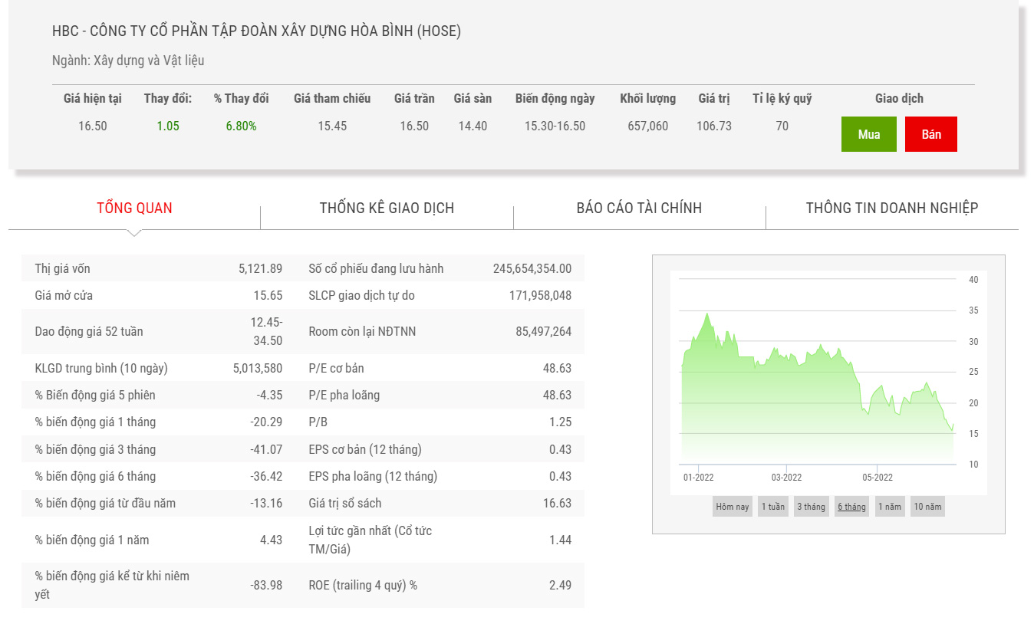Click the P/E cơ bản value 48.63
Image resolution: width=1034 pixels, height=624 pixels.
click(x=556, y=368)
